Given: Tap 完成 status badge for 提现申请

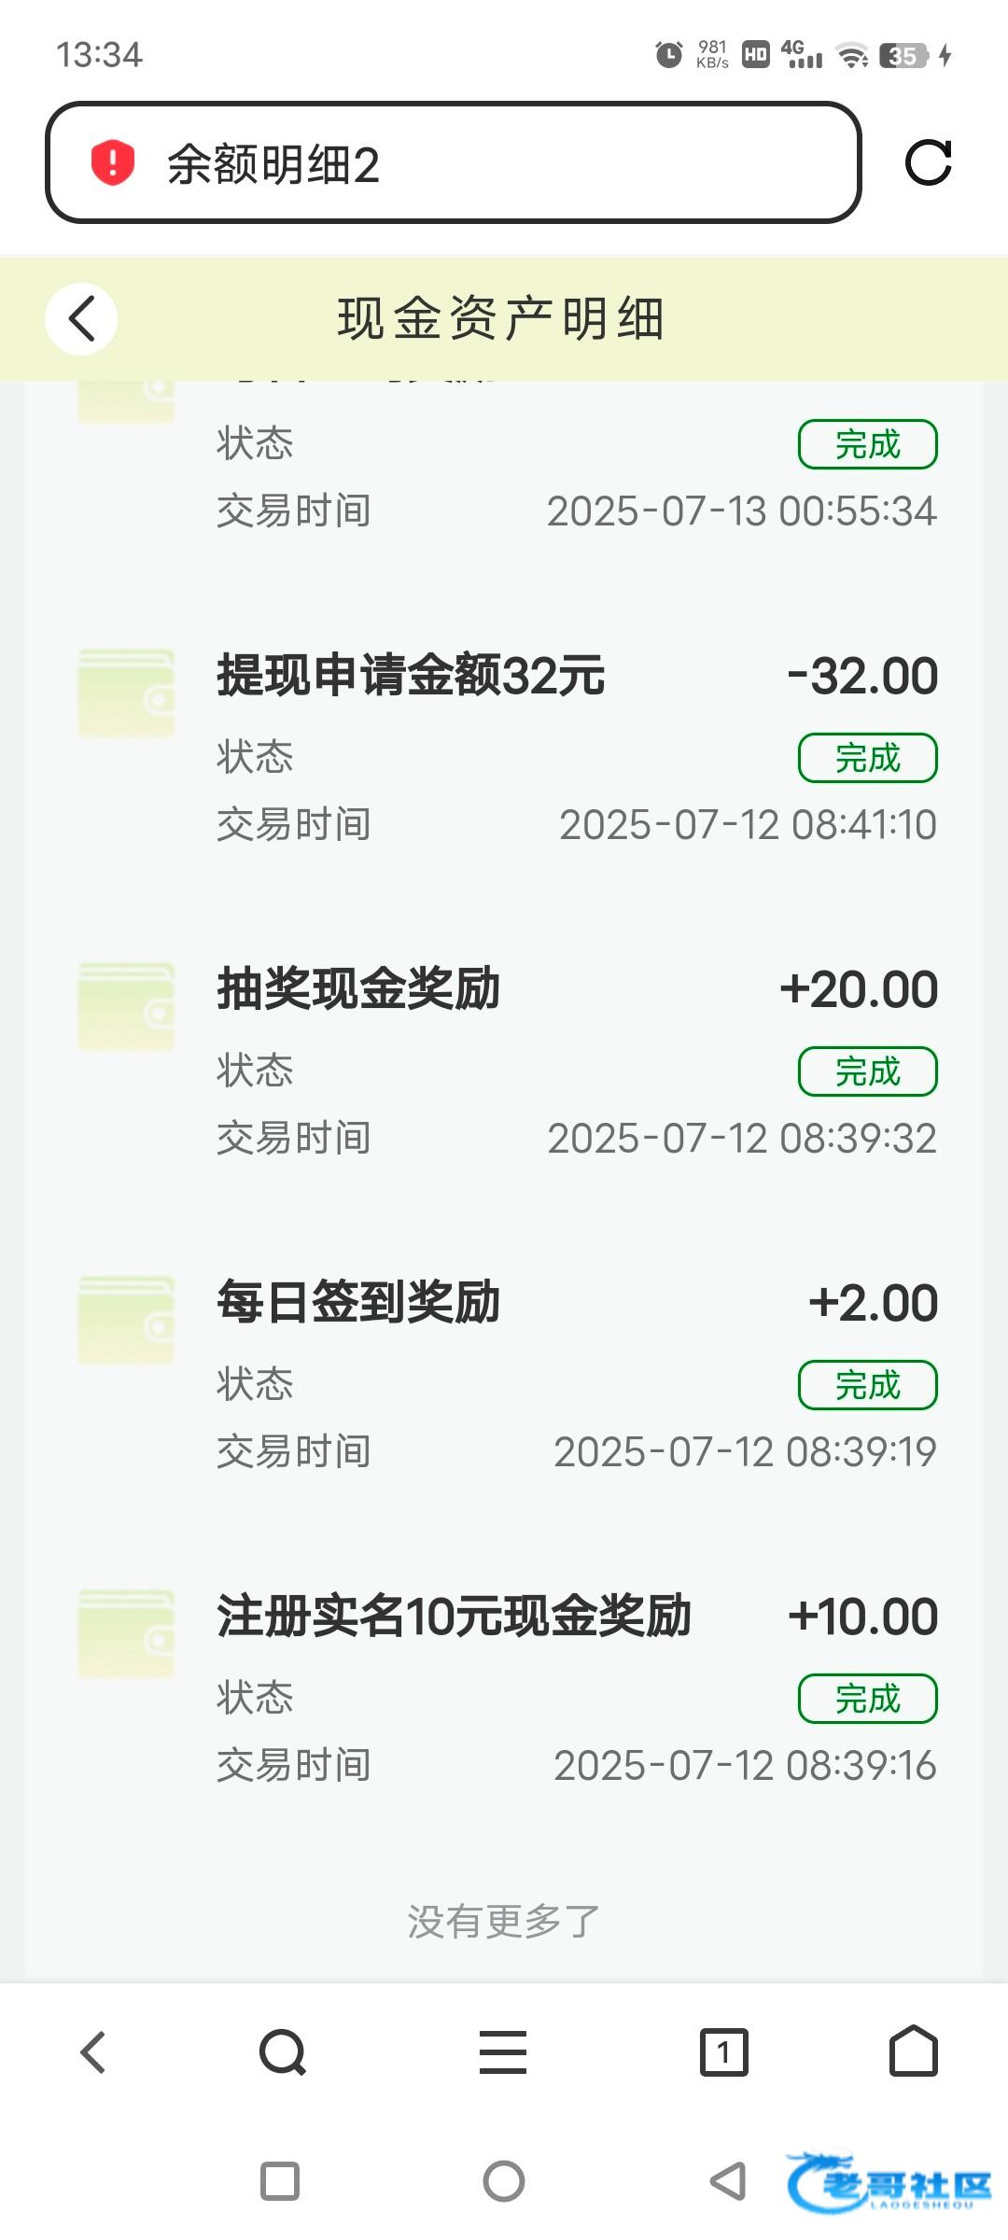Looking at the screenshot, I should click(867, 758).
